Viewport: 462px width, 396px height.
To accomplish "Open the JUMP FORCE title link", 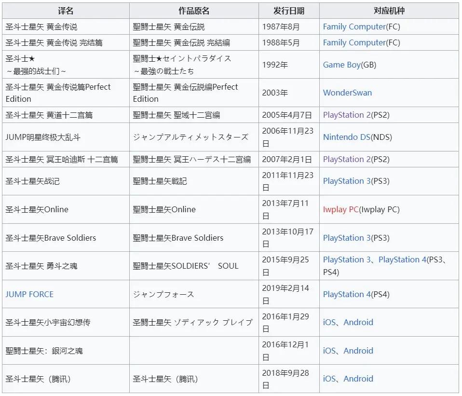I will (x=29, y=294).
